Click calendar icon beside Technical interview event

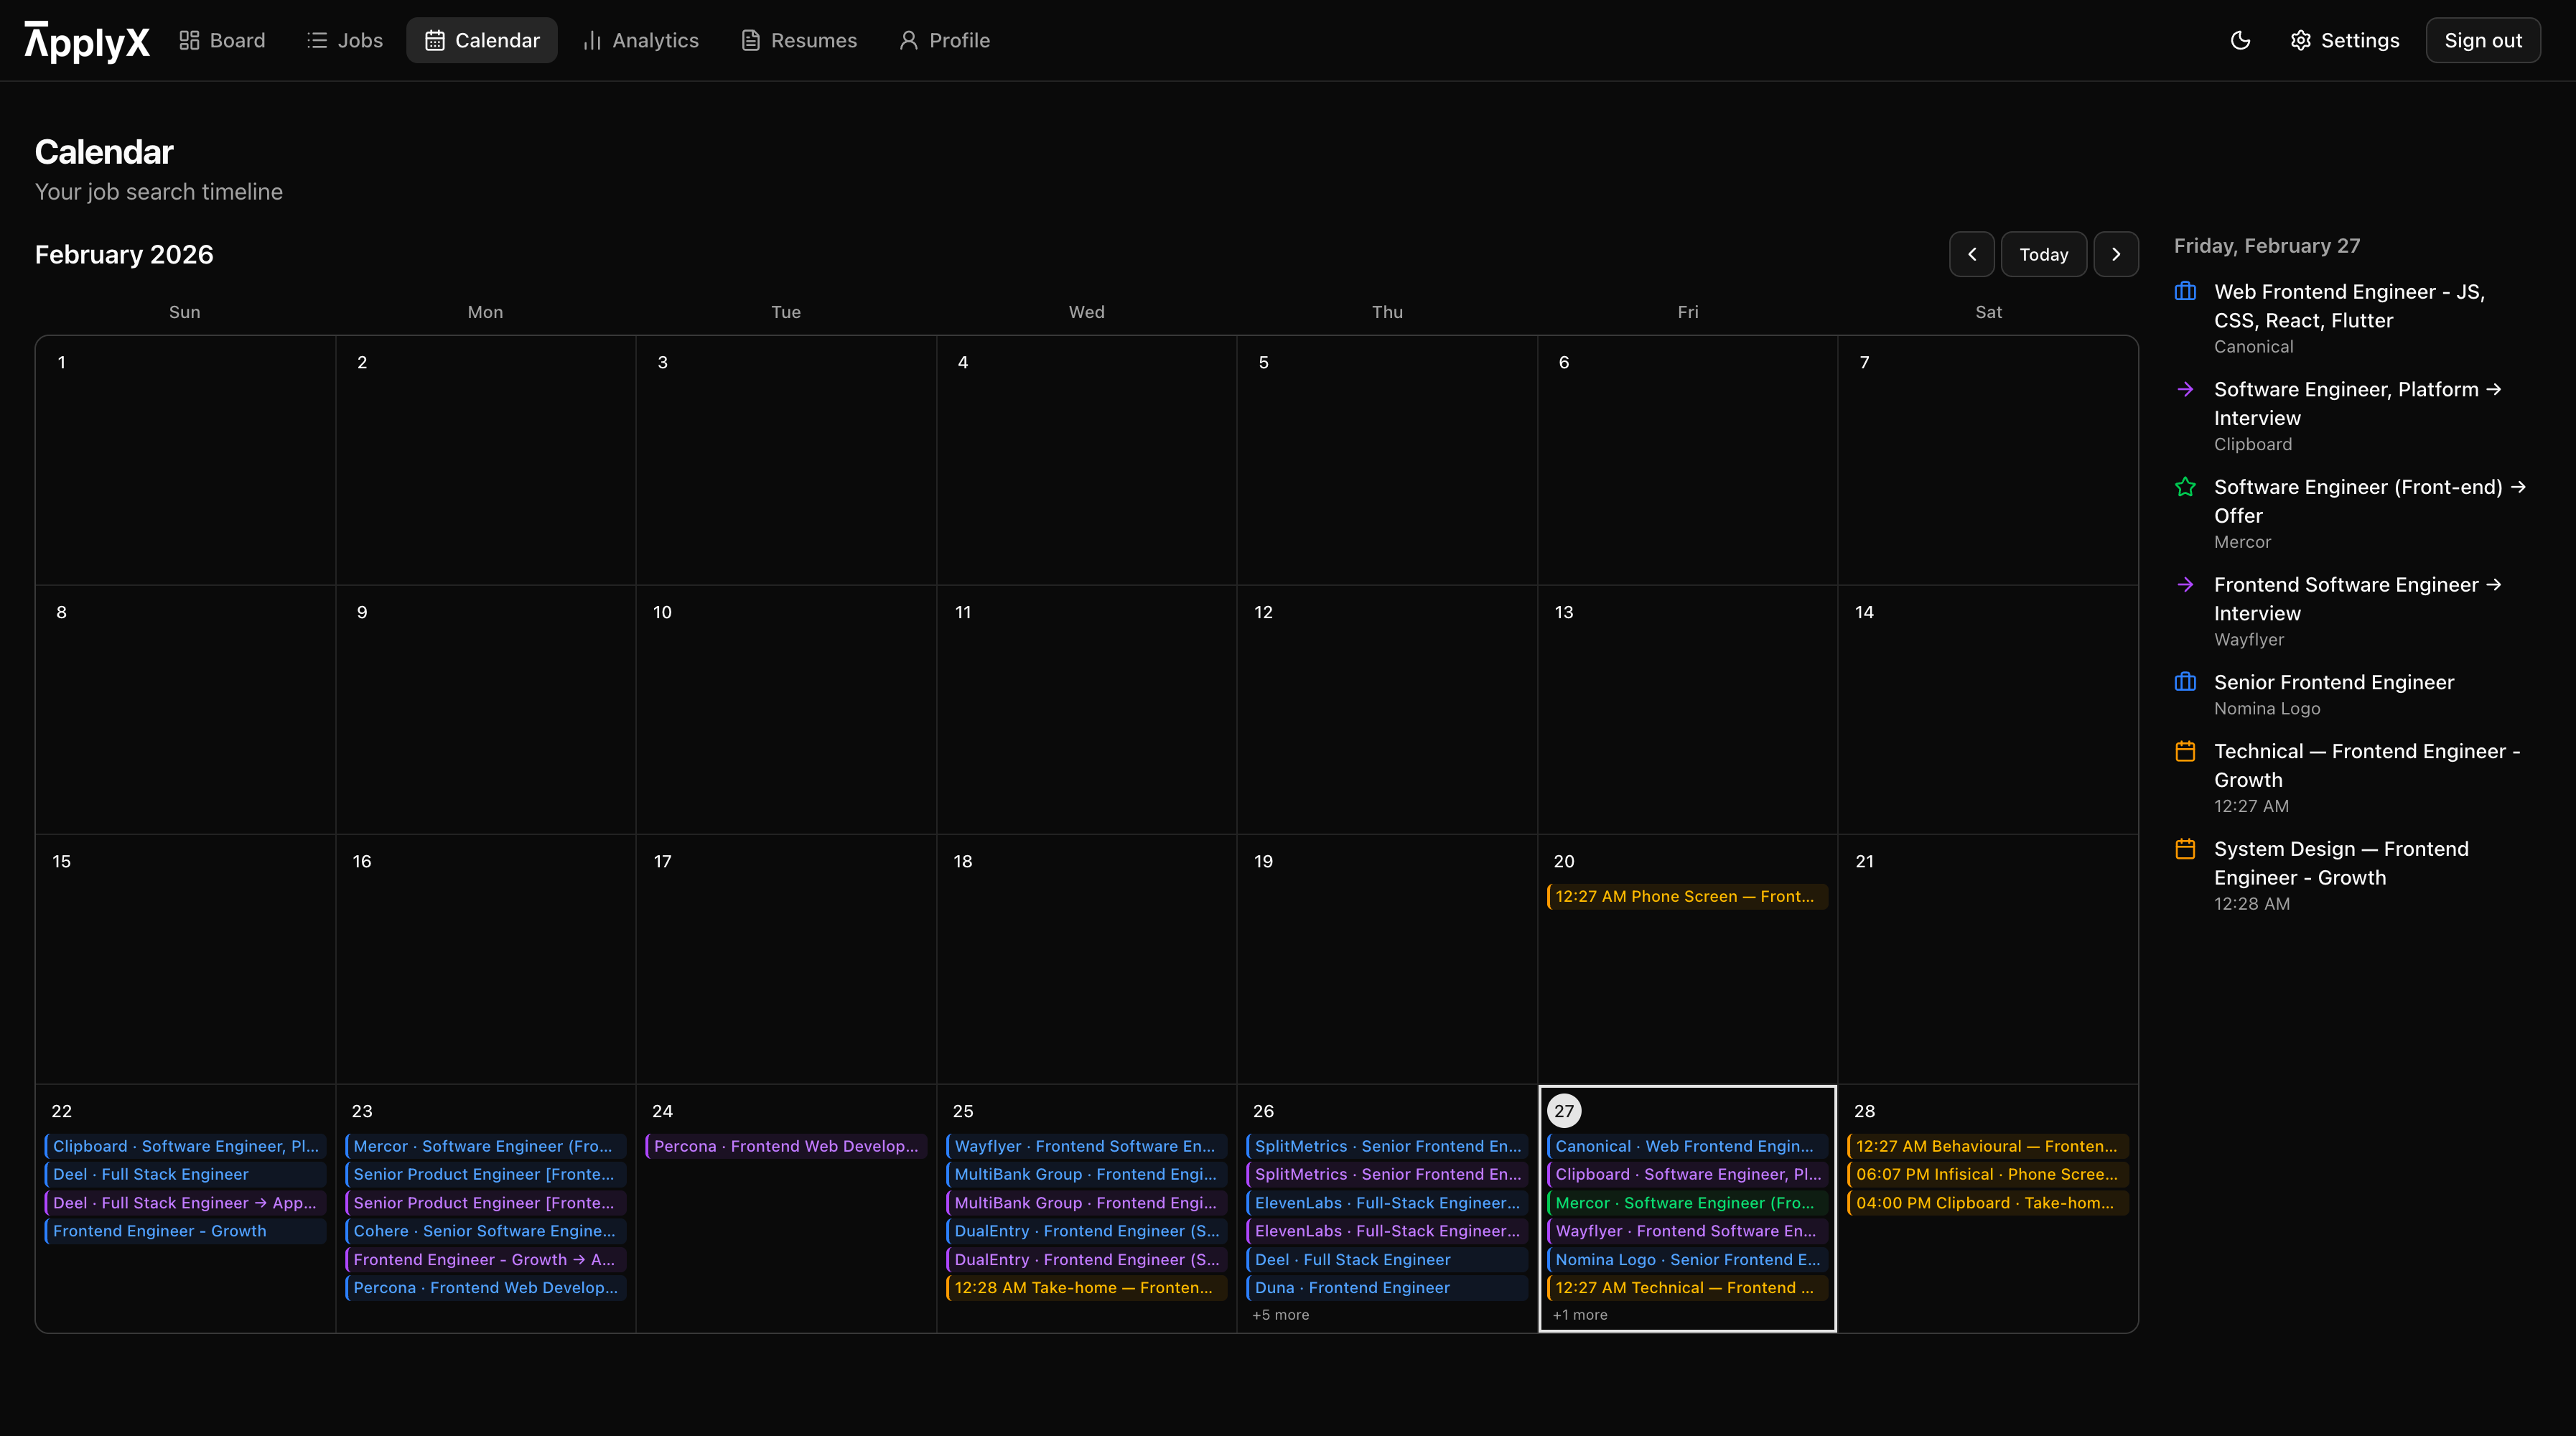point(2185,751)
